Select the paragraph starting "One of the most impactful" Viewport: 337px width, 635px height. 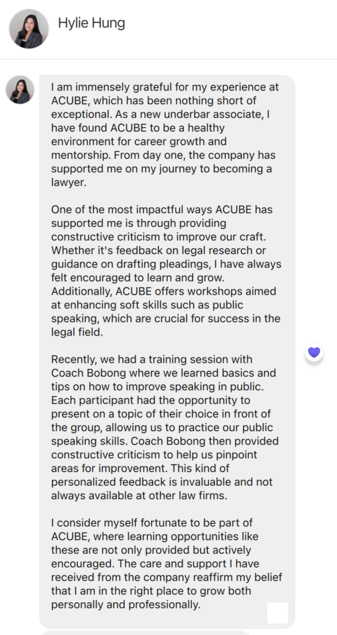pyautogui.click(x=166, y=271)
